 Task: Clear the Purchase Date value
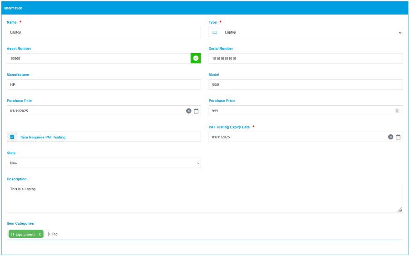click(x=188, y=111)
